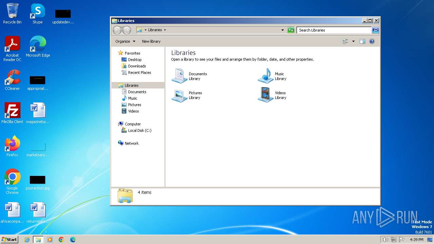Select Acrobat Reader DC desktop shortcut
Screen dimensions: 434x244
[12, 49]
